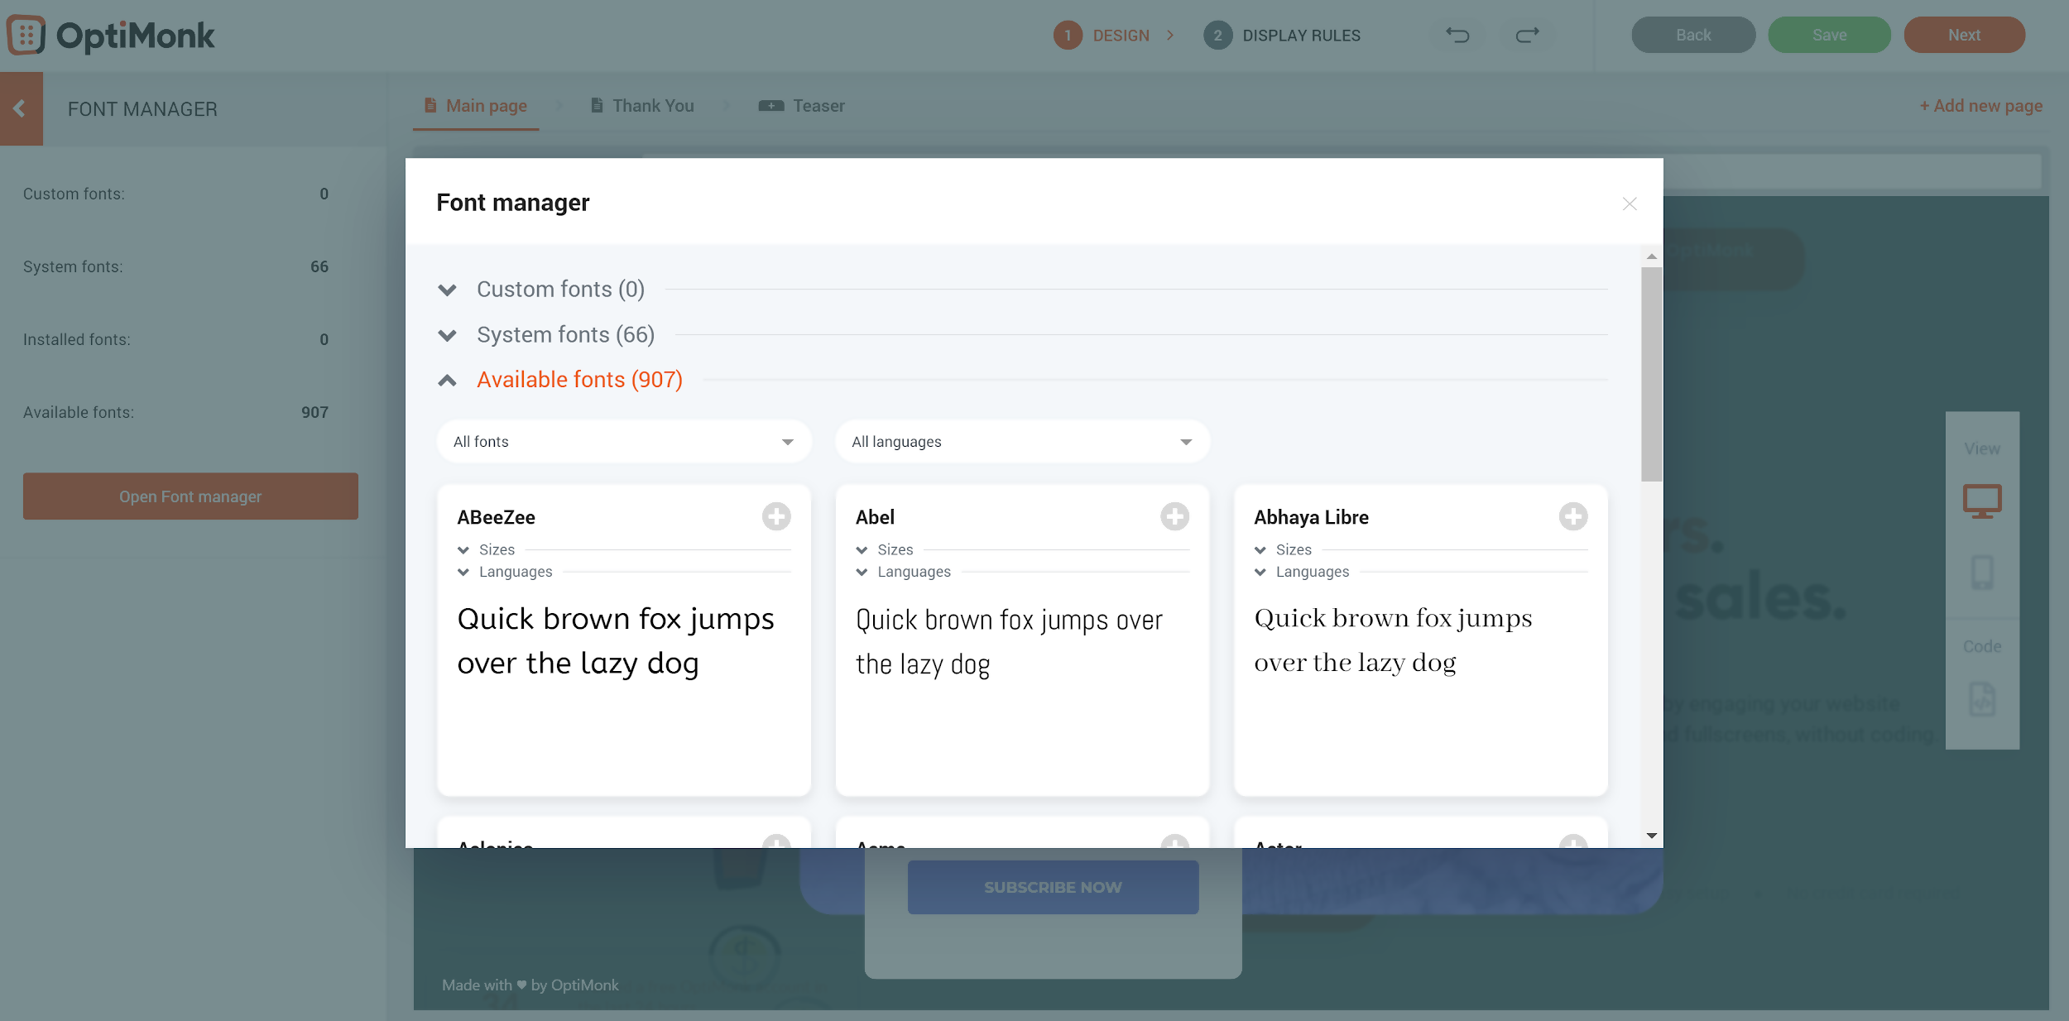Click the Teaser page icon
This screenshot has height=1021, width=2069.
click(x=771, y=105)
